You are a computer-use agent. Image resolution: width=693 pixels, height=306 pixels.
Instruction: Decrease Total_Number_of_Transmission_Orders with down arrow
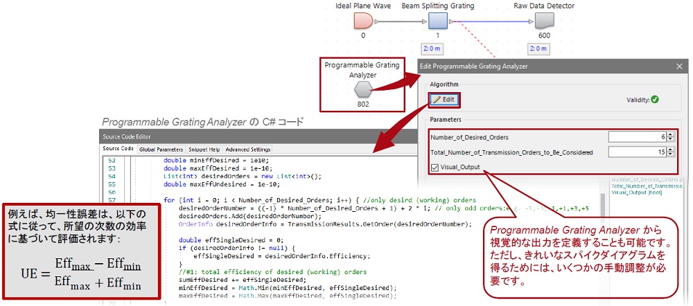pyautogui.click(x=671, y=155)
